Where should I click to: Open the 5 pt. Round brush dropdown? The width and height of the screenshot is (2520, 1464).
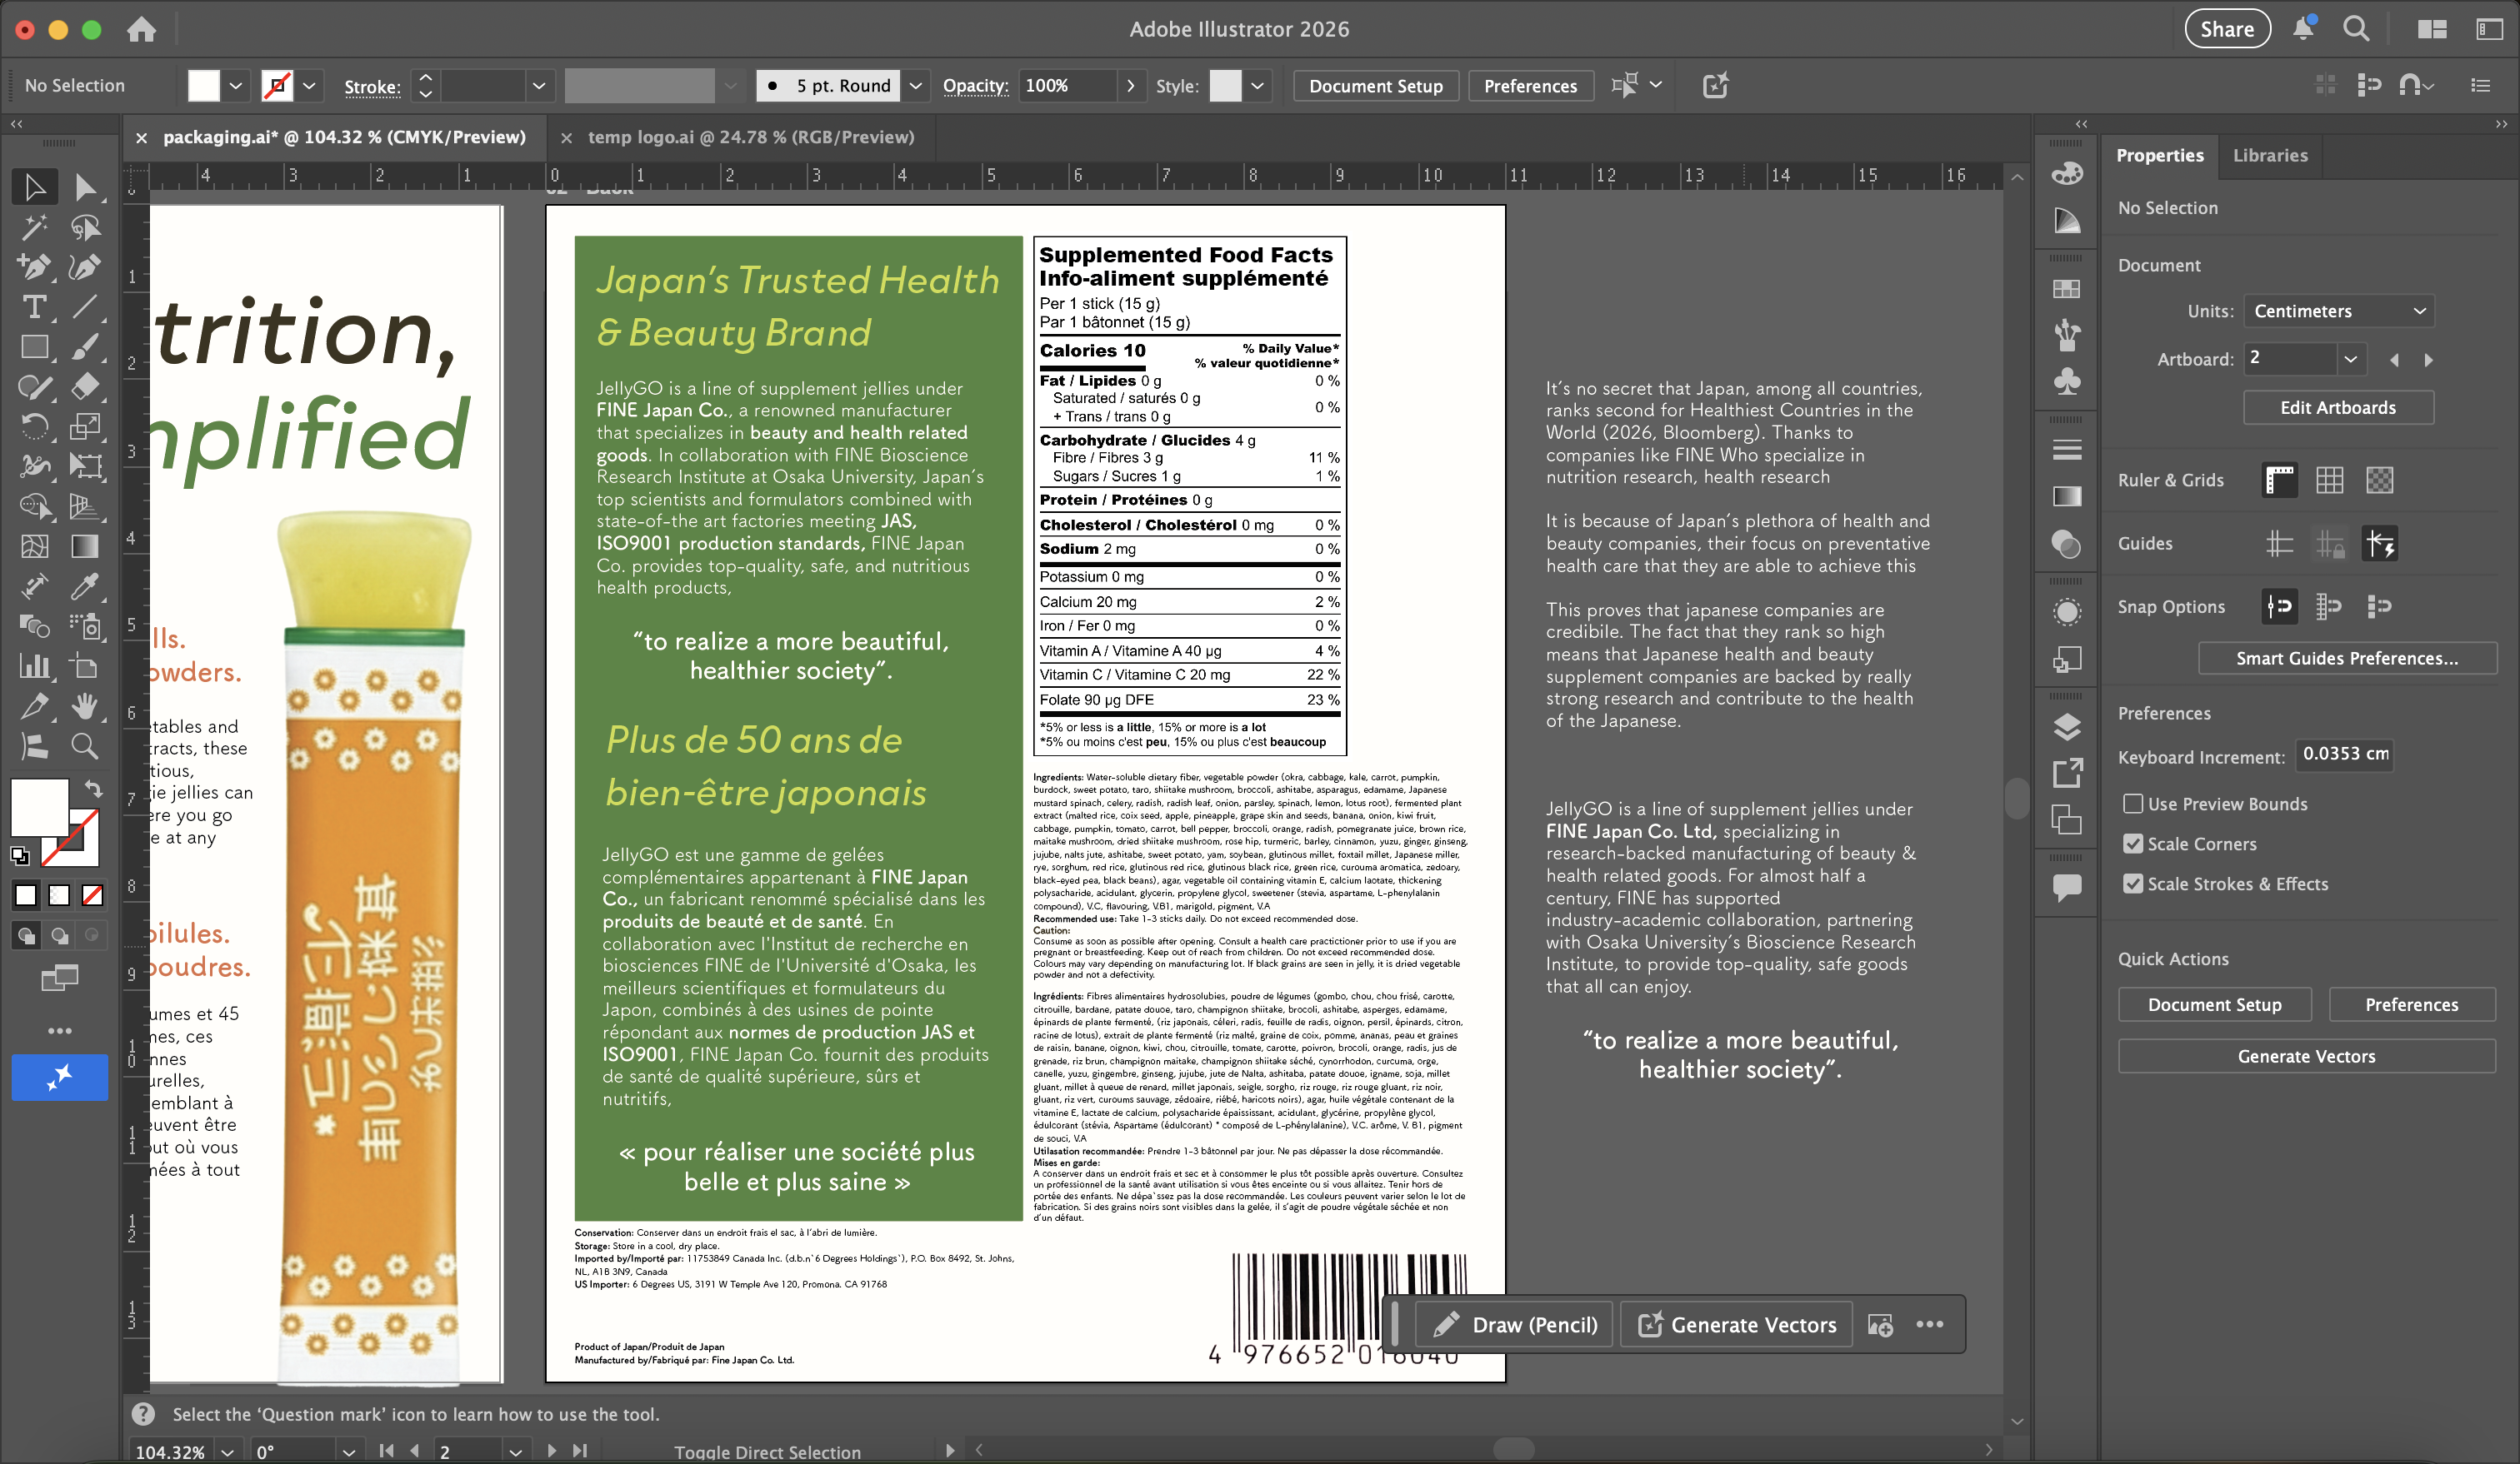point(915,86)
